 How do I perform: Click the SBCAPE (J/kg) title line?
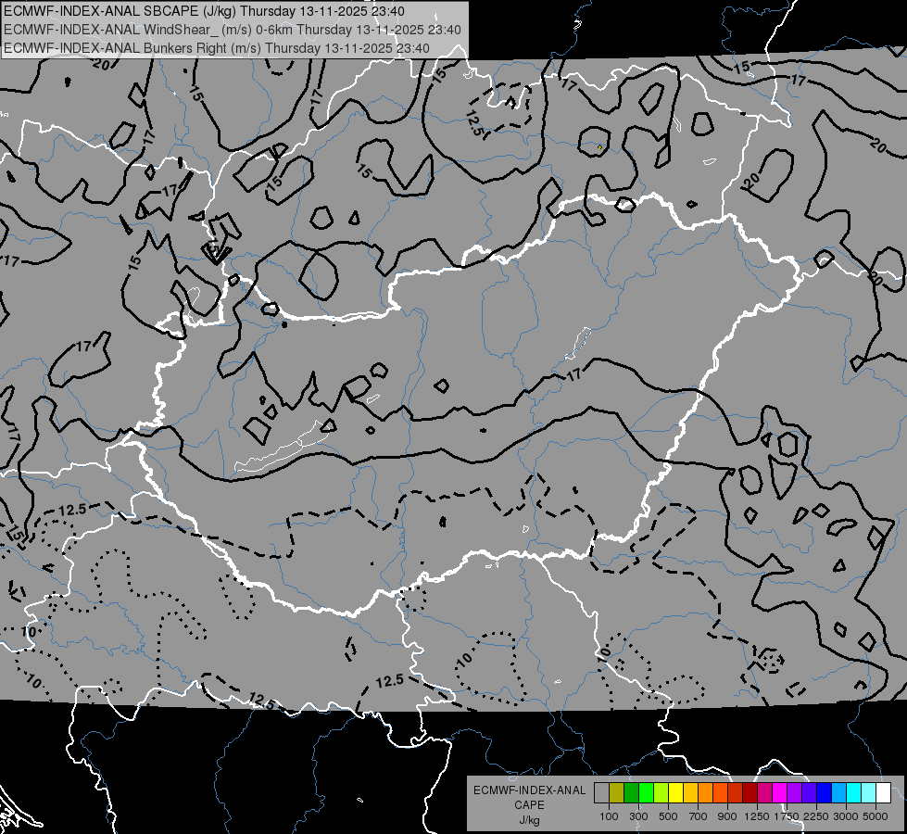tap(204, 11)
